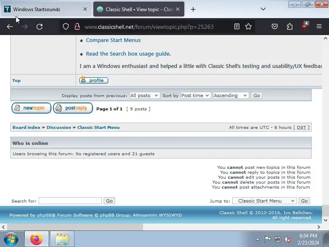The width and height of the screenshot is (329, 247).
Task: Open Action Center flag icon
Action: click(x=267, y=239)
